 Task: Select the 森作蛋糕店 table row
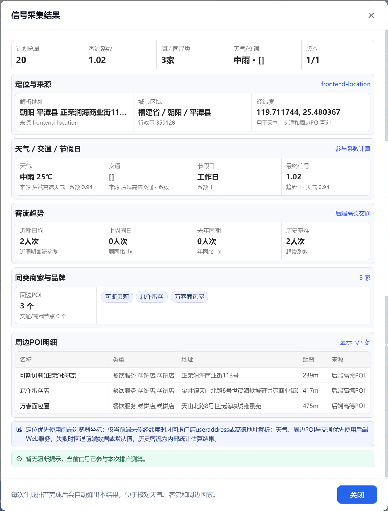pos(193,391)
